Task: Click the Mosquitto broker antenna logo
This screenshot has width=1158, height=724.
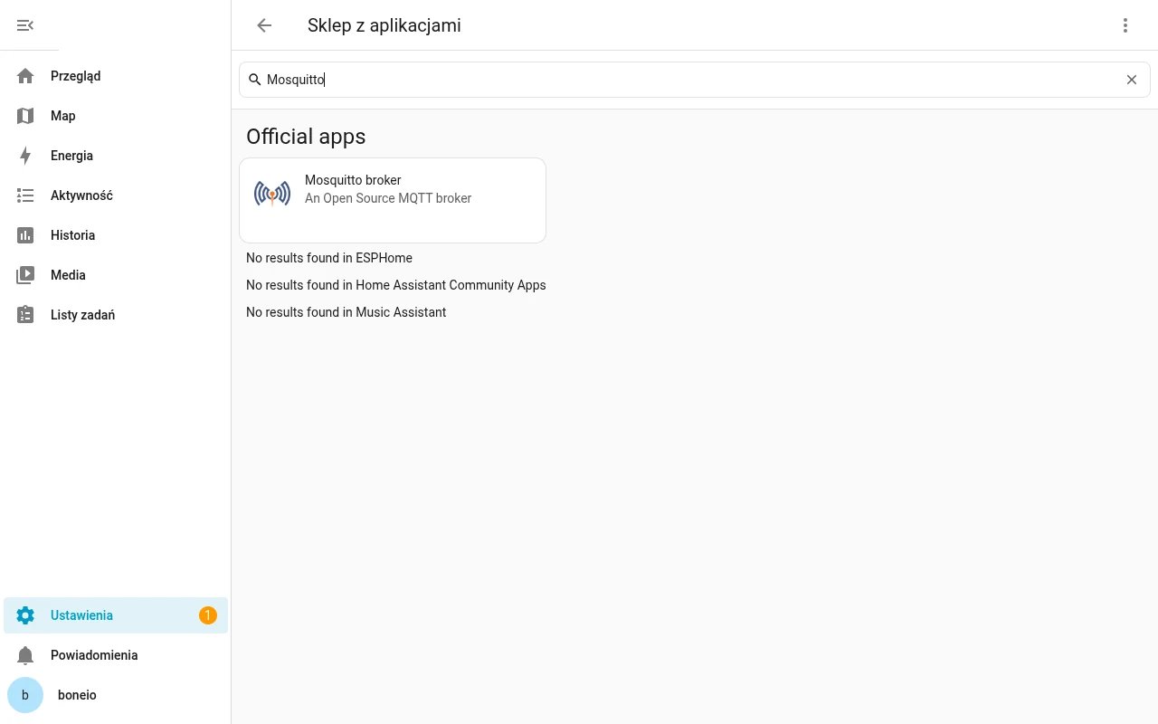Action: 272,193
